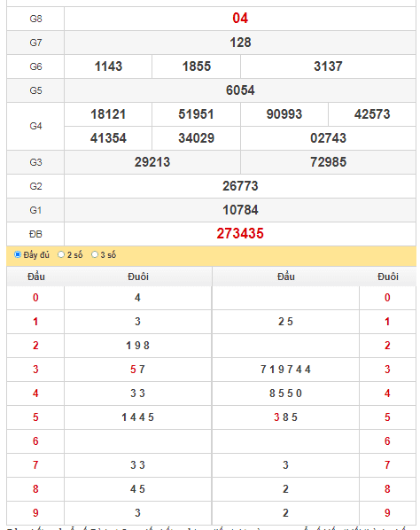Select G3 number 29213
This screenshot has height=530, width=420.
(x=152, y=162)
